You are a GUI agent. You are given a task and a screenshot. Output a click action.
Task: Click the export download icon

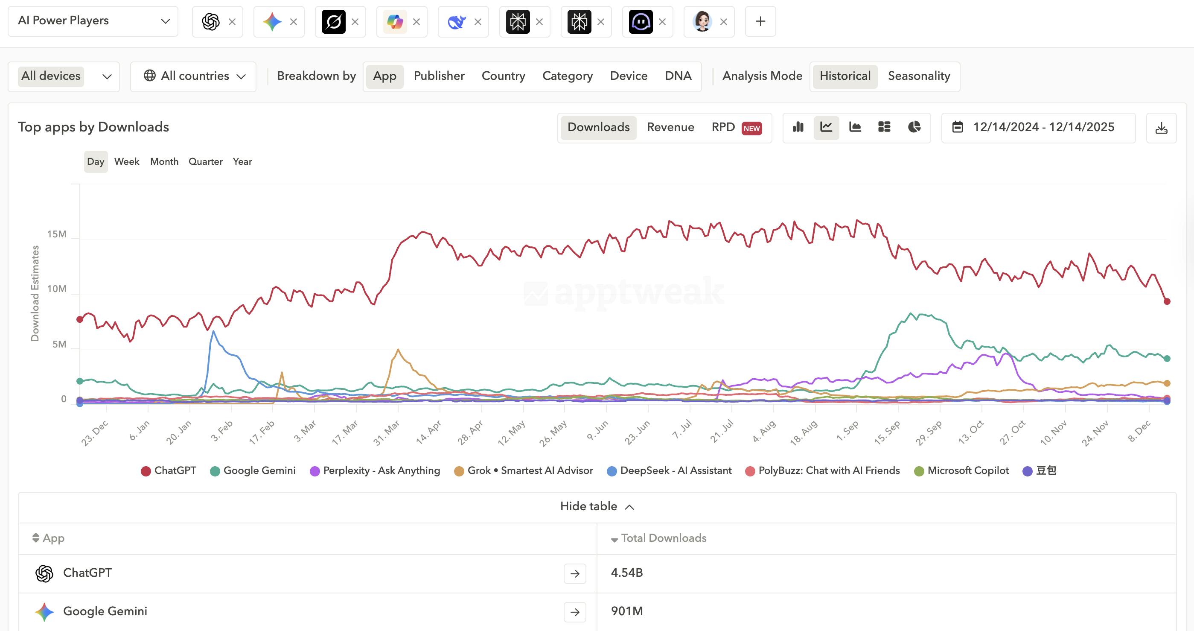[1161, 128]
